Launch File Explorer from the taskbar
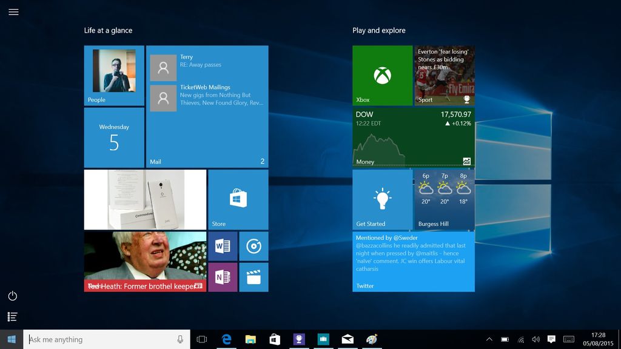The height and width of the screenshot is (349, 621). click(250, 339)
